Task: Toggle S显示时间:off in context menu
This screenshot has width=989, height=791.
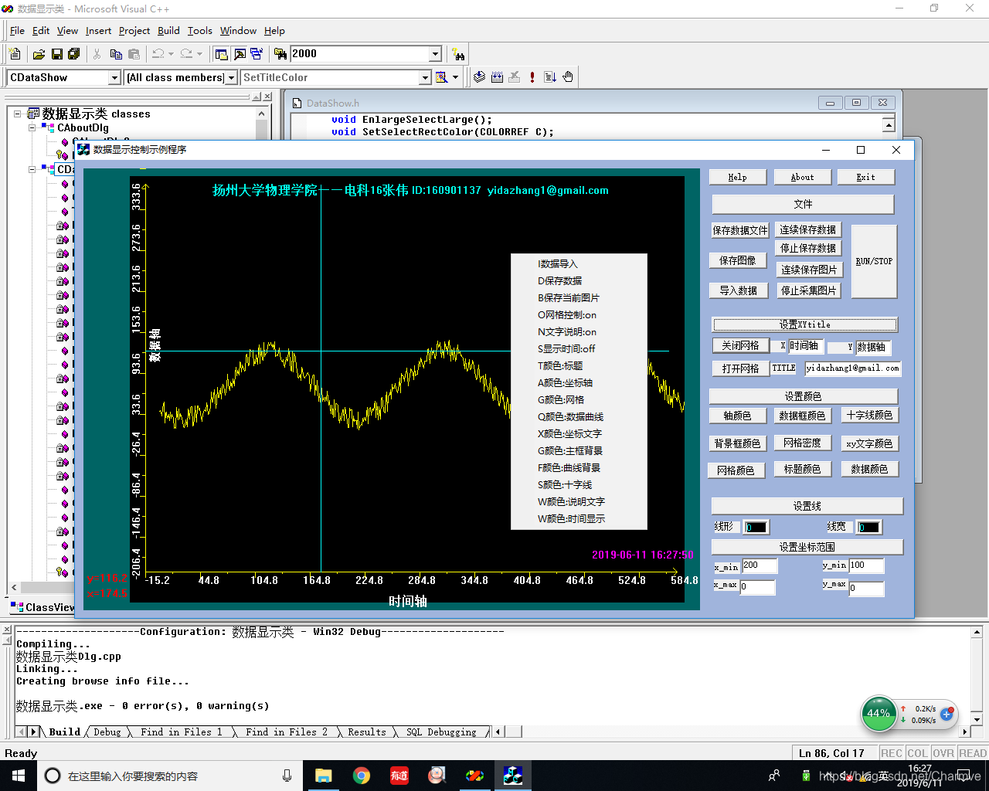Action: pyautogui.click(x=566, y=349)
